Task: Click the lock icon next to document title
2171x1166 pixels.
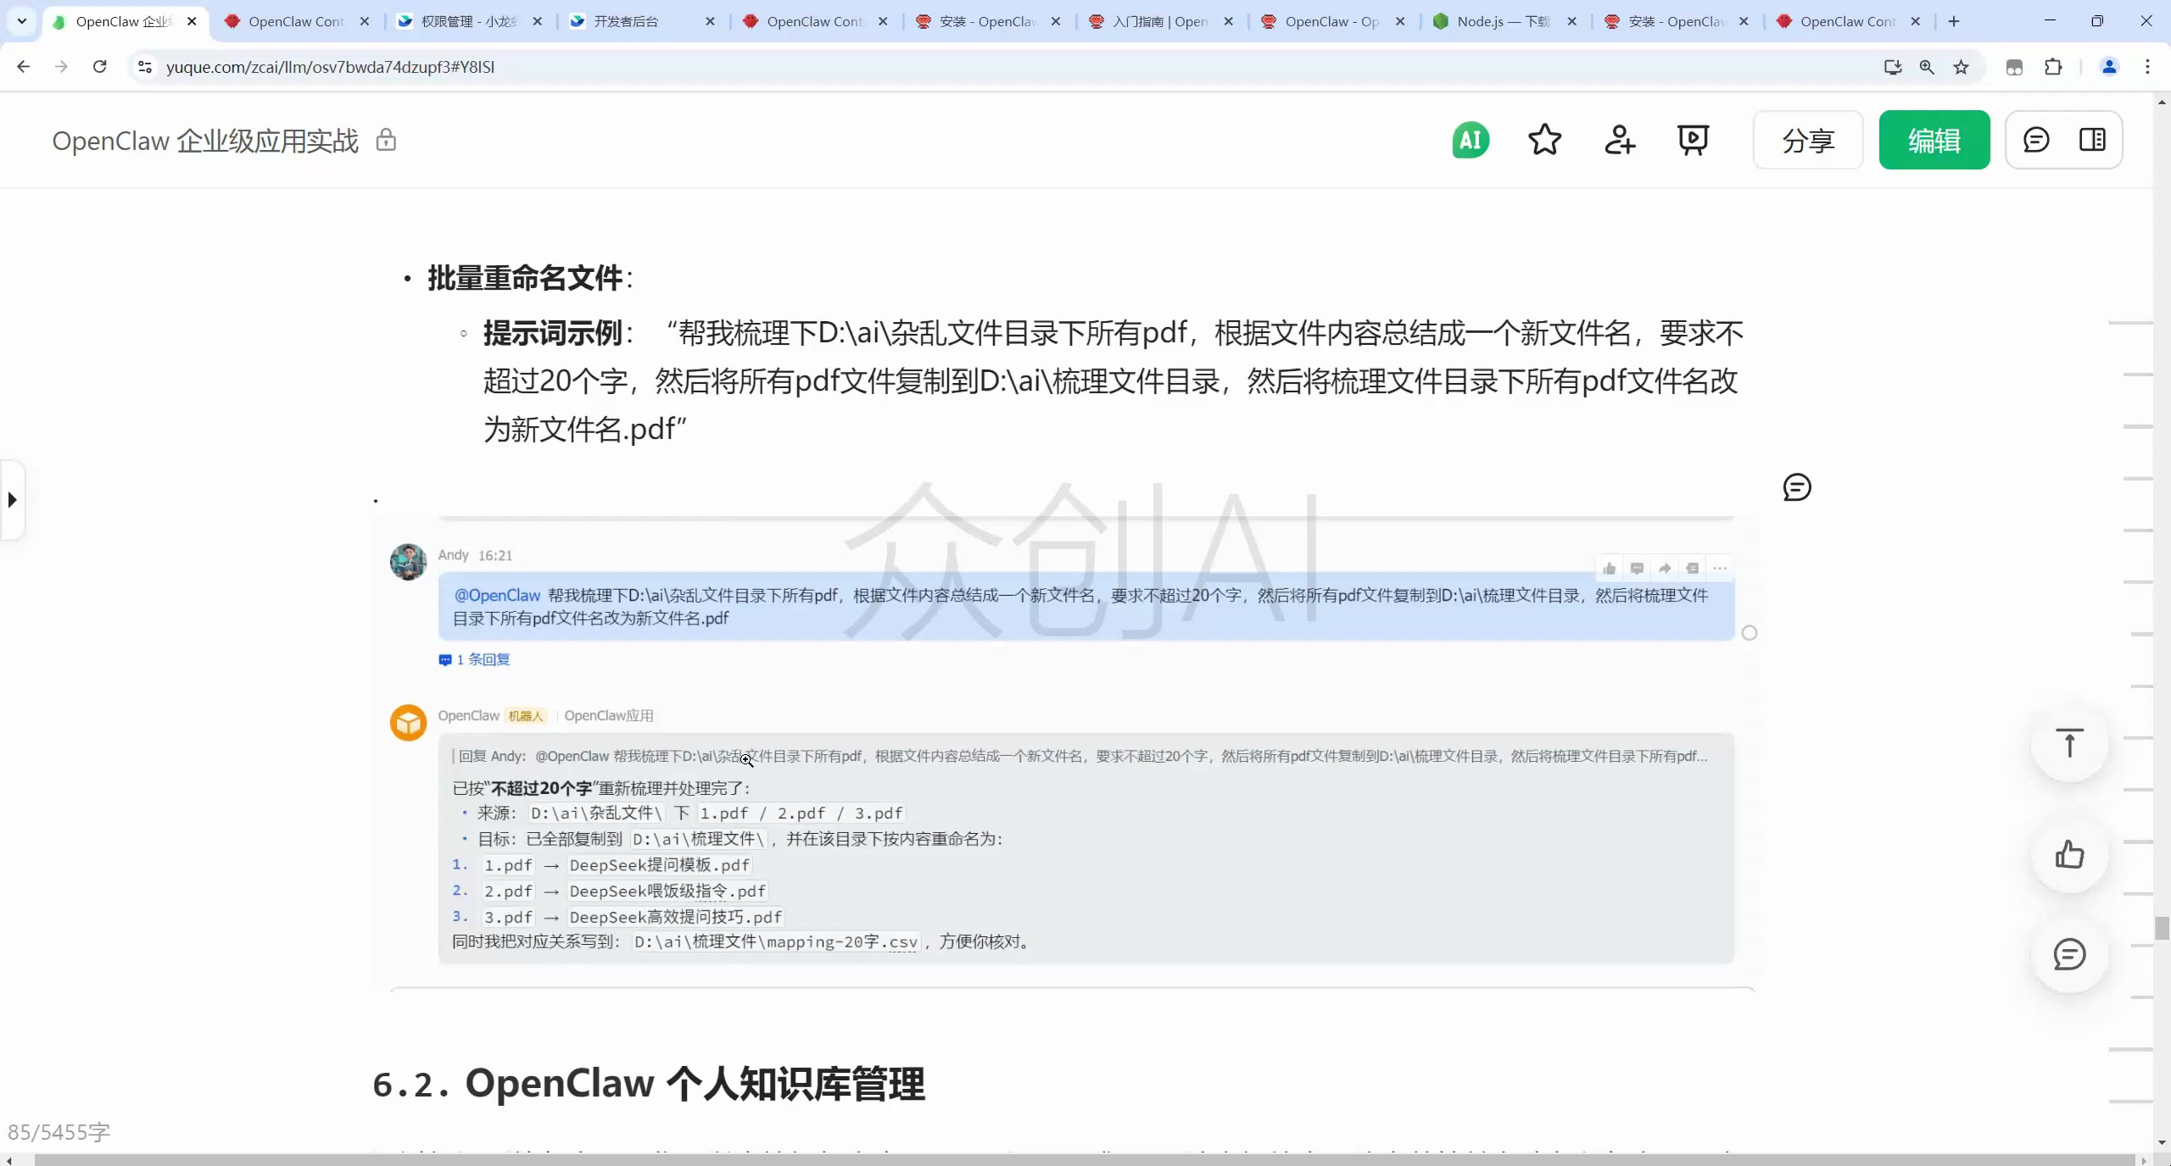Action: [386, 140]
